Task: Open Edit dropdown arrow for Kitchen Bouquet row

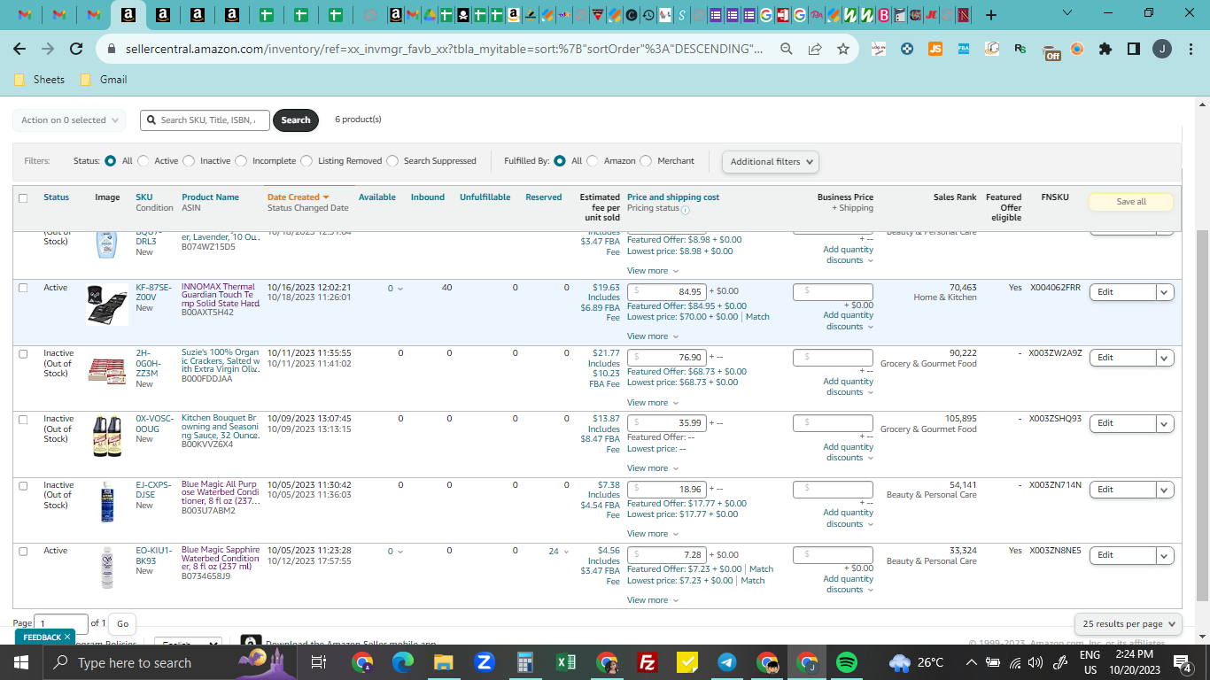Action: 1165,423
